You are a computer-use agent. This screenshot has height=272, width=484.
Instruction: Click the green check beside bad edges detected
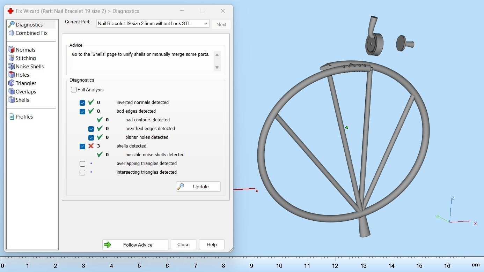point(91,111)
